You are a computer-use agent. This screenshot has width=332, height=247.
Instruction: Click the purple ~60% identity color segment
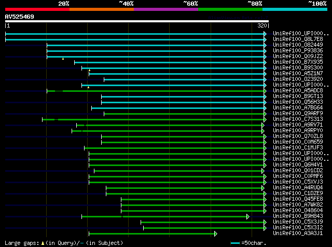coord(166,9)
